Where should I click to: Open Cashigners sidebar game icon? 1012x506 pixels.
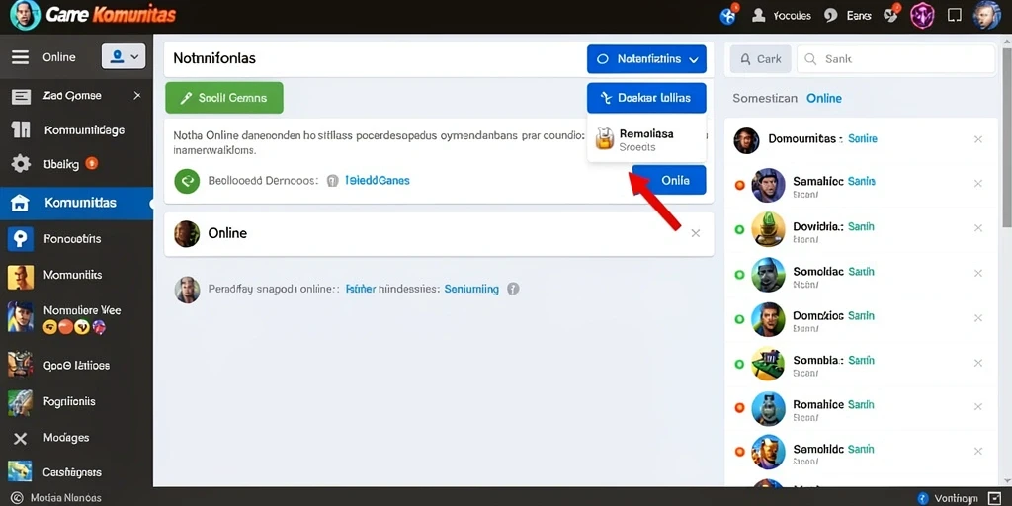click(20, 473)
